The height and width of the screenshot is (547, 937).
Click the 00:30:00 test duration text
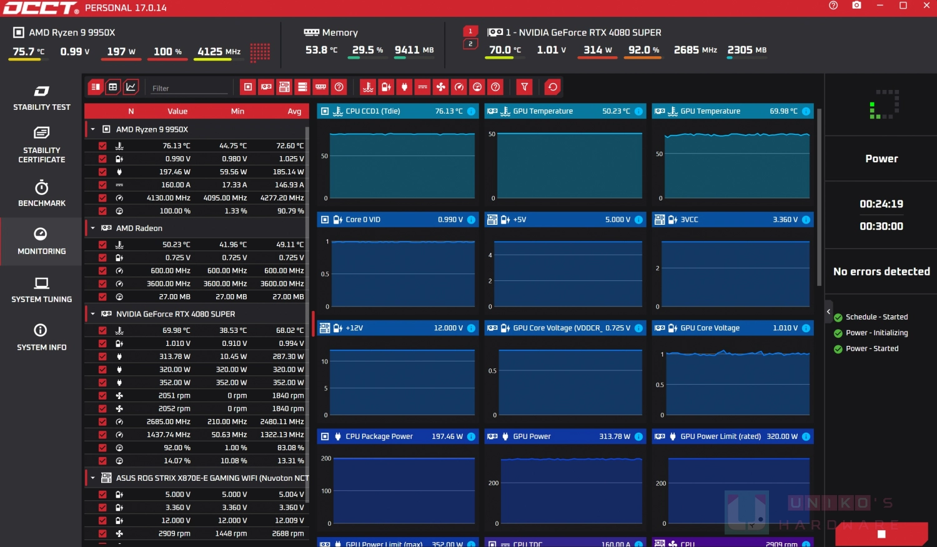tap(881, 227)
